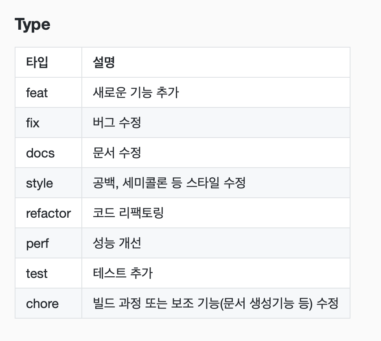Image resolution: width=381 pixels, height=341 pixels.
Task: Click the "타입" column header
Action: pos(37,63)
